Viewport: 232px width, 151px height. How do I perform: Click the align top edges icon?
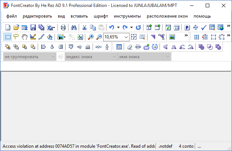pos(71,47)
